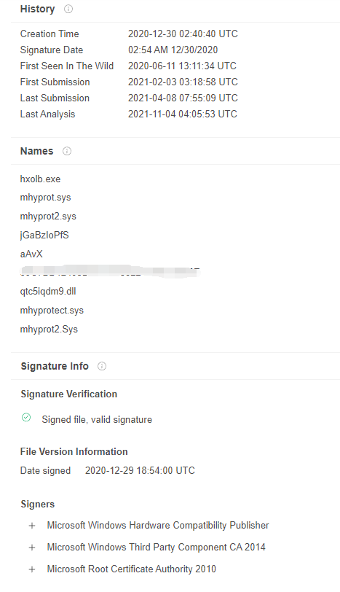
Task: Click the Names info icon
Action: 67,152
